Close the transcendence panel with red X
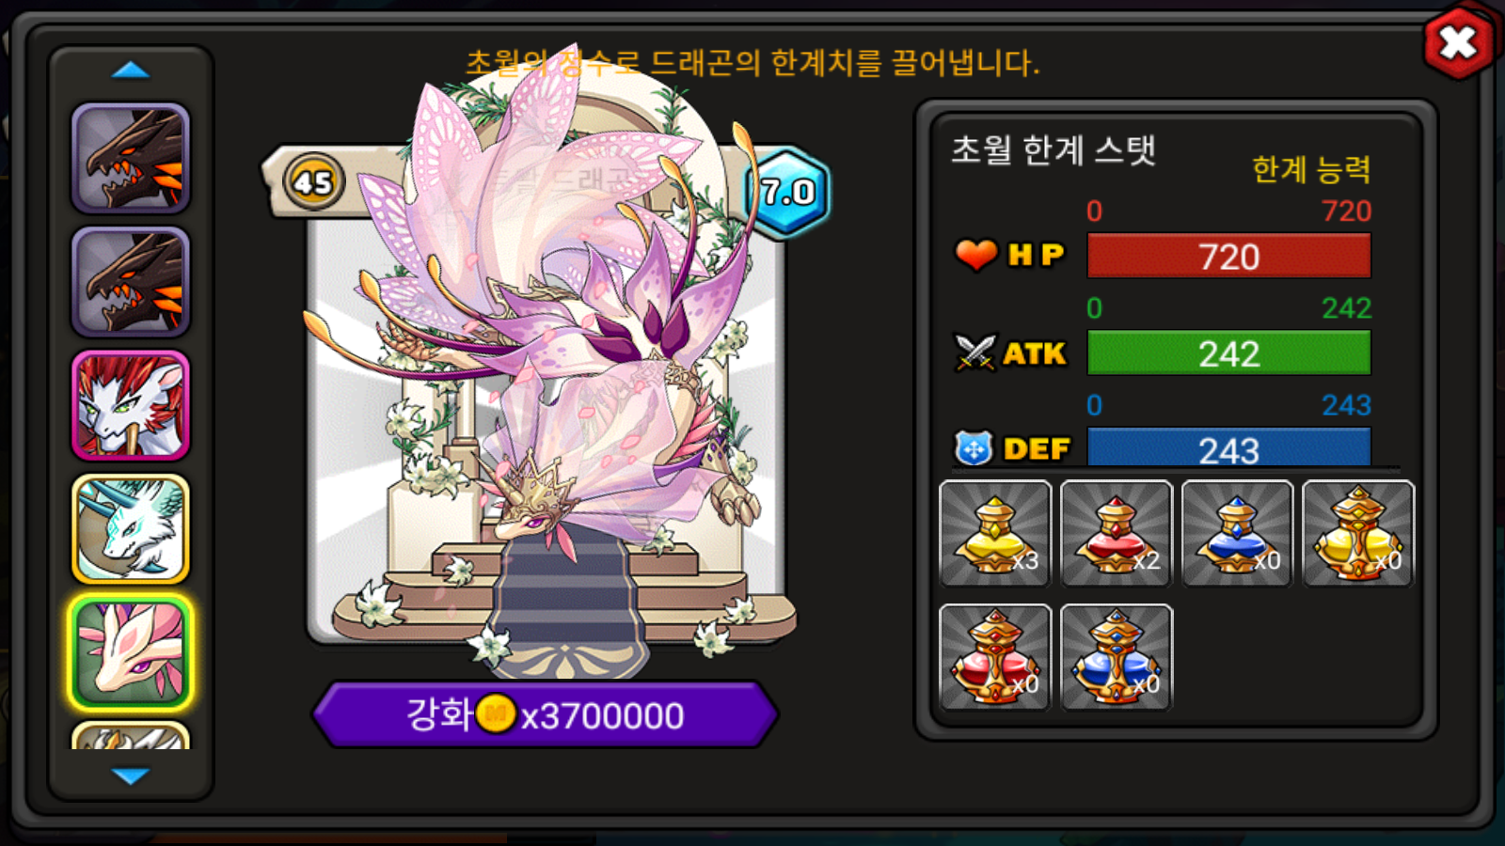Screen dimensions: 1505x846 1458,42
